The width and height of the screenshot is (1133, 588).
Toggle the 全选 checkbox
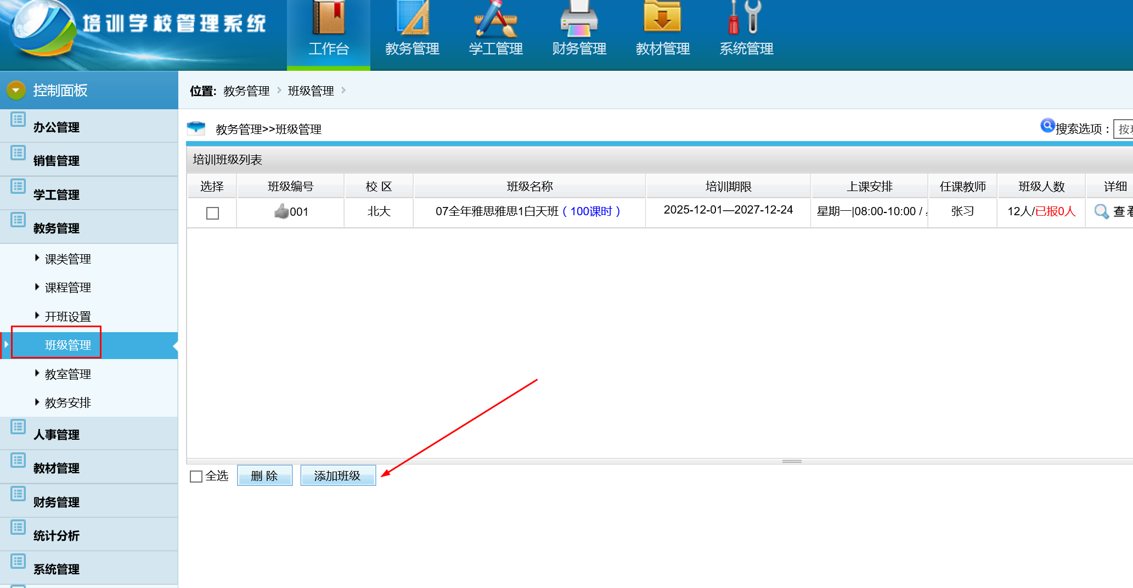click(196, 477)
